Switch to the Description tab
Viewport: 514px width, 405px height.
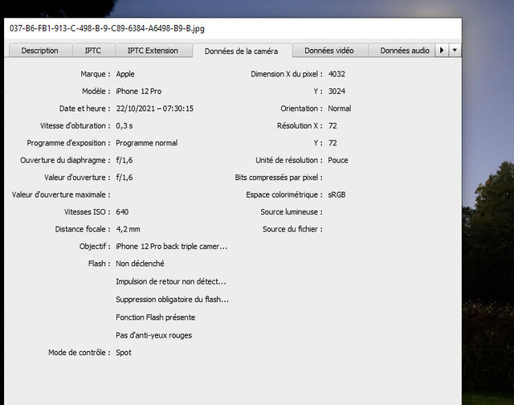pos(40,50)
